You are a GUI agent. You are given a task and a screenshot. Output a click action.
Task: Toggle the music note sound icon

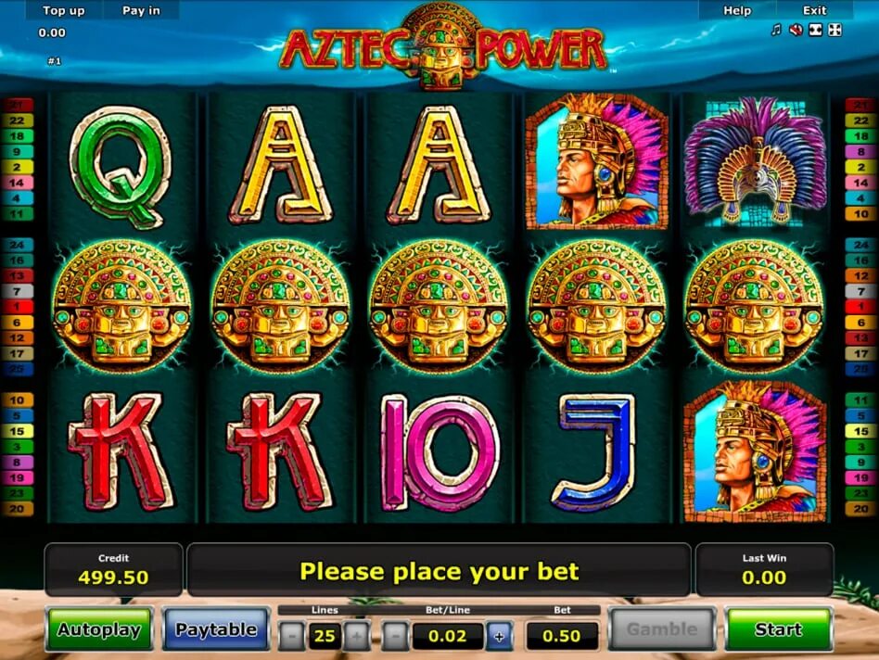point(776,31)
